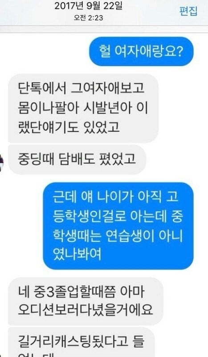Tap the word 들 ending the 길거리캐스팅됐다고 line
208x357 pixels.
pyautogui.click(x=138, y=342)
